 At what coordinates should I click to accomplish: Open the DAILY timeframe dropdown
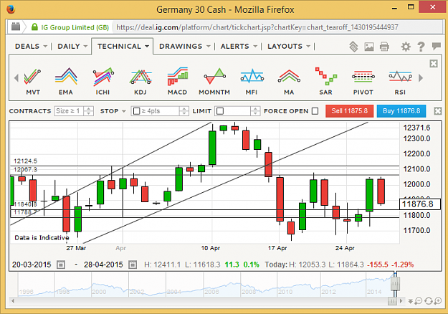pos(72,47)
